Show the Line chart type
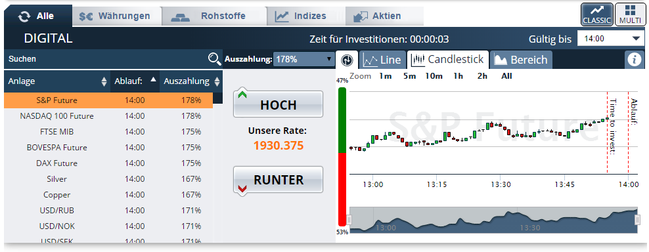This screenshot has width=649, height=252. pos(382,60)
